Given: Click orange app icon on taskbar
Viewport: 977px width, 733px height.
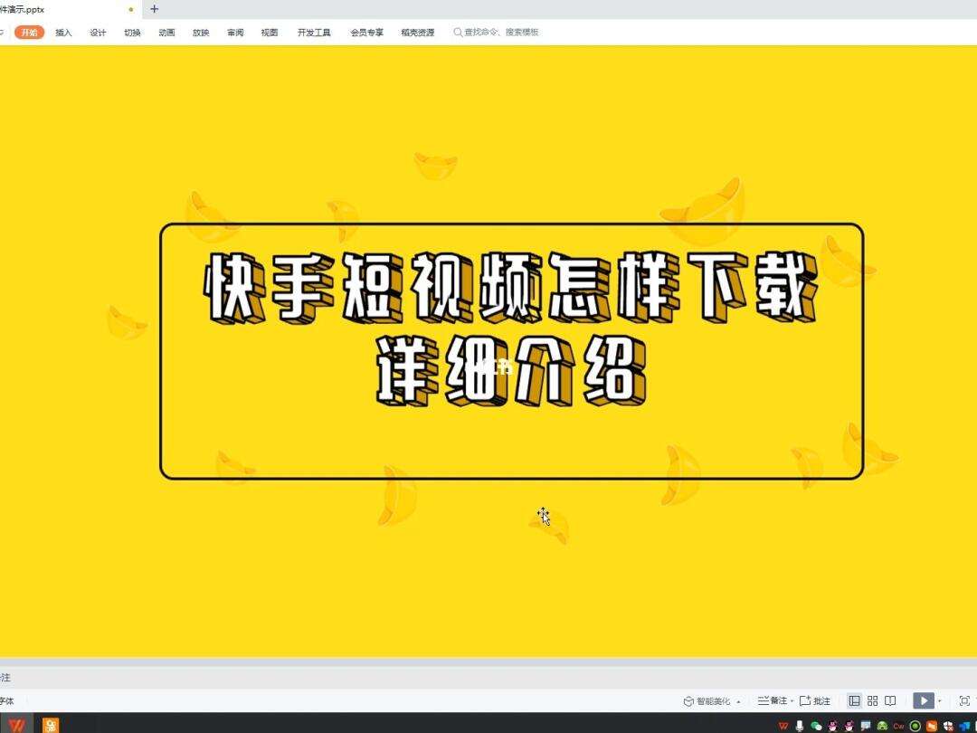Looking at the screenshot, I should click(x=51, y=724).
